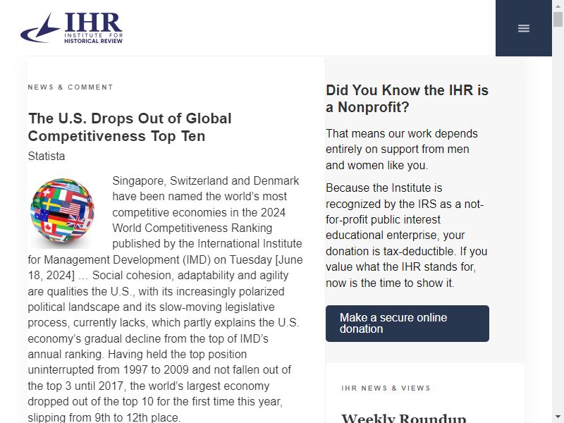This screenshot has height=423, width=564.
Task: Click the 'IHR News & Views' label
Action: pos(386,388)
